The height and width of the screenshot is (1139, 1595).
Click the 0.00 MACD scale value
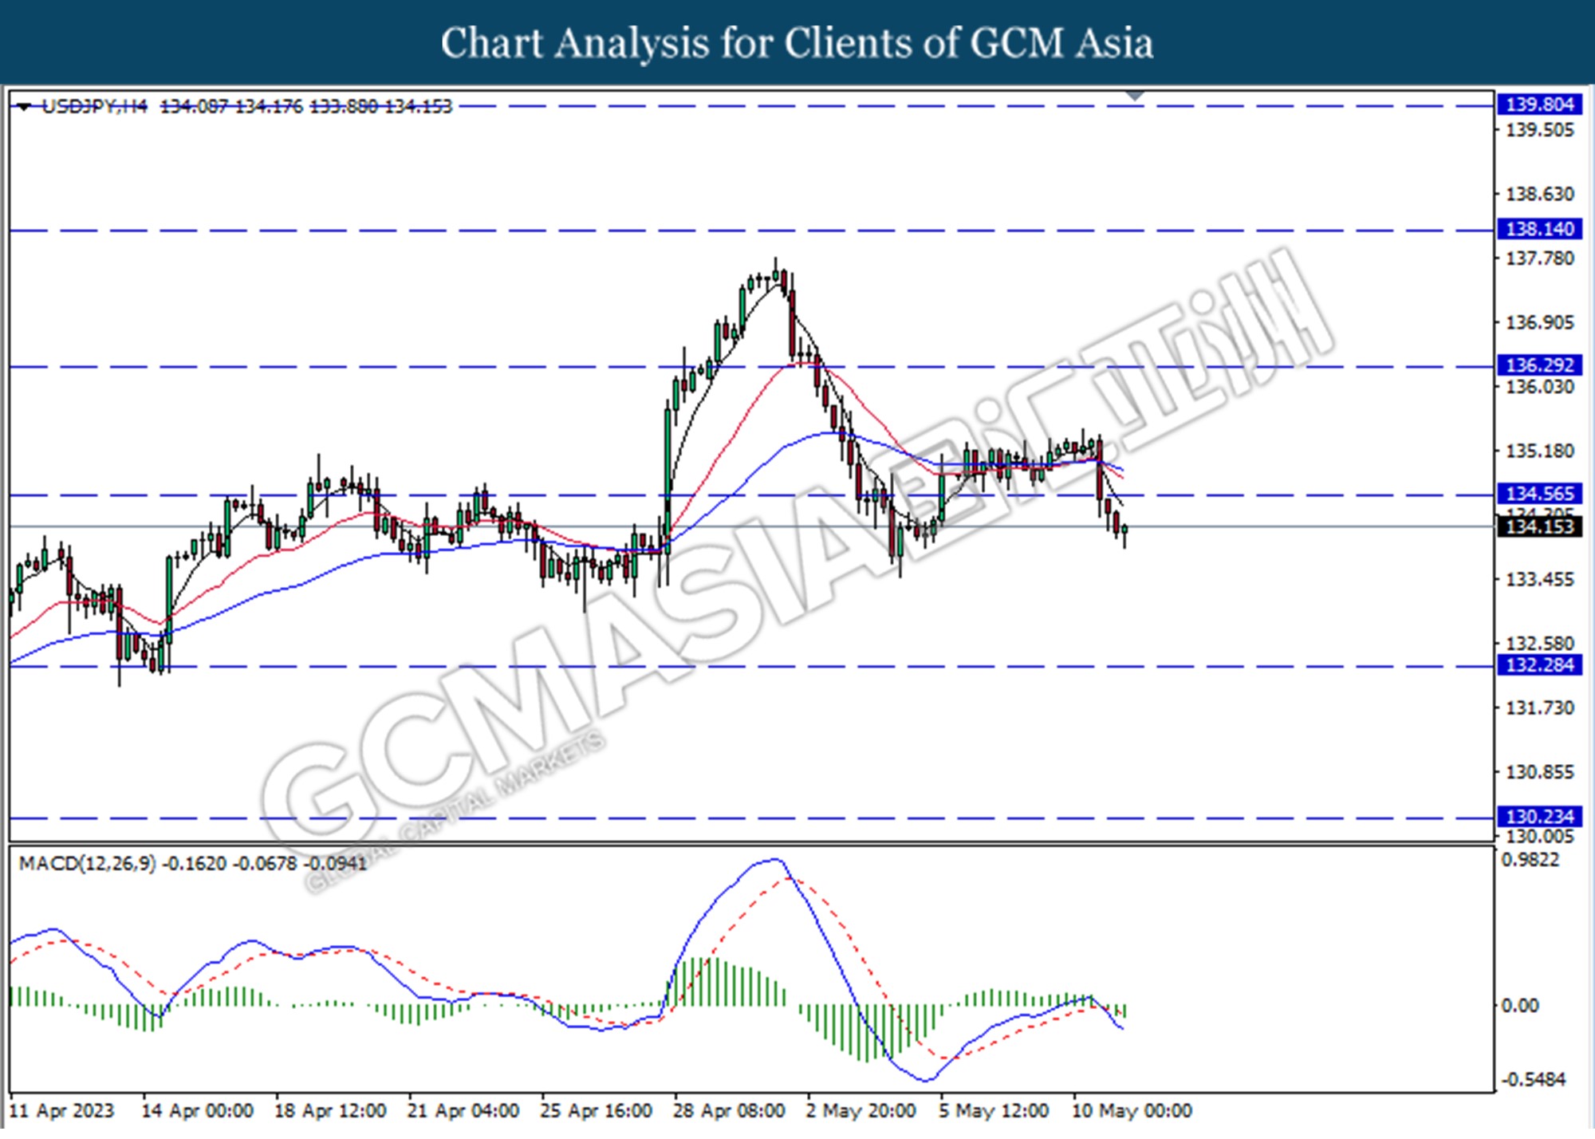tap(1519, 1006)
